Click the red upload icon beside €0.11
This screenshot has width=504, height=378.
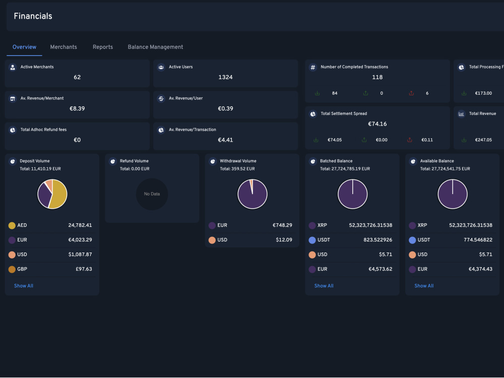click(x=410, y=140)
